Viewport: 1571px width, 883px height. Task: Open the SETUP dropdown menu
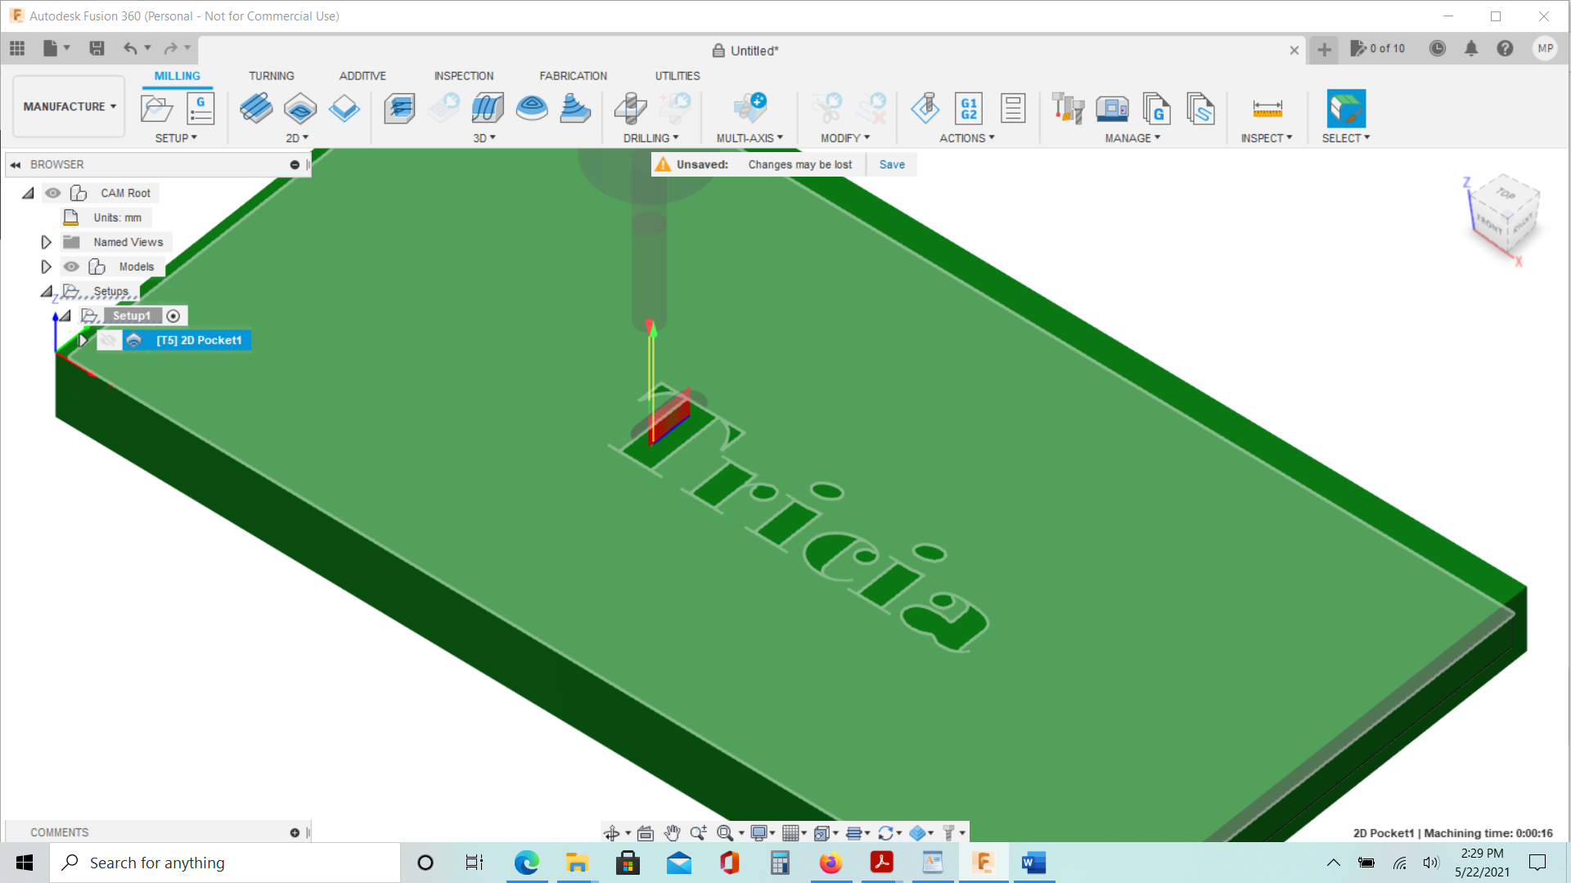(176, 138)
